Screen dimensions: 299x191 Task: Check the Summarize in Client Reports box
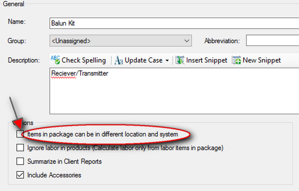[20, 161]
